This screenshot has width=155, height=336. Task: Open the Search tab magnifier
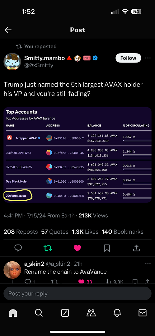pyautogui.click(x=39, y=313)
